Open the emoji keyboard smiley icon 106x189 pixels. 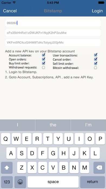pyautogui.click(x=20, y=182)
